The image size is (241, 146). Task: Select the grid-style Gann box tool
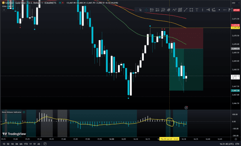point(180,10)
